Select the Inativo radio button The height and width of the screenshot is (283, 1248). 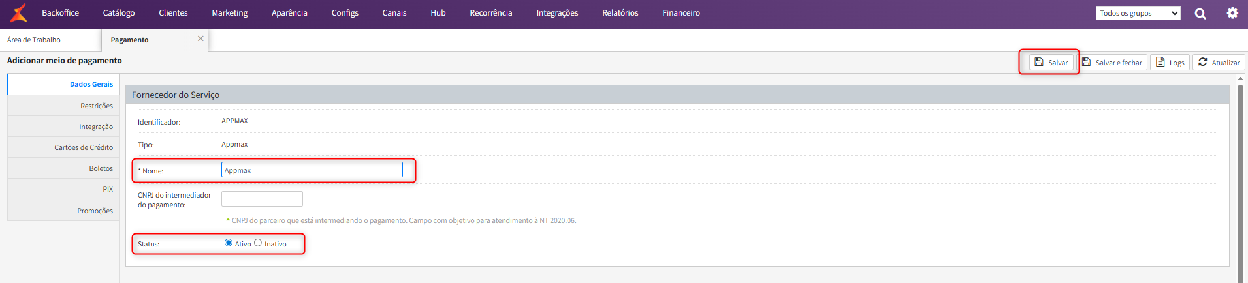(258, 243)
